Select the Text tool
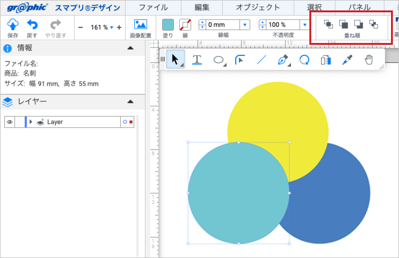The height and width of the screenshot is (258, 399). (197, 60)
